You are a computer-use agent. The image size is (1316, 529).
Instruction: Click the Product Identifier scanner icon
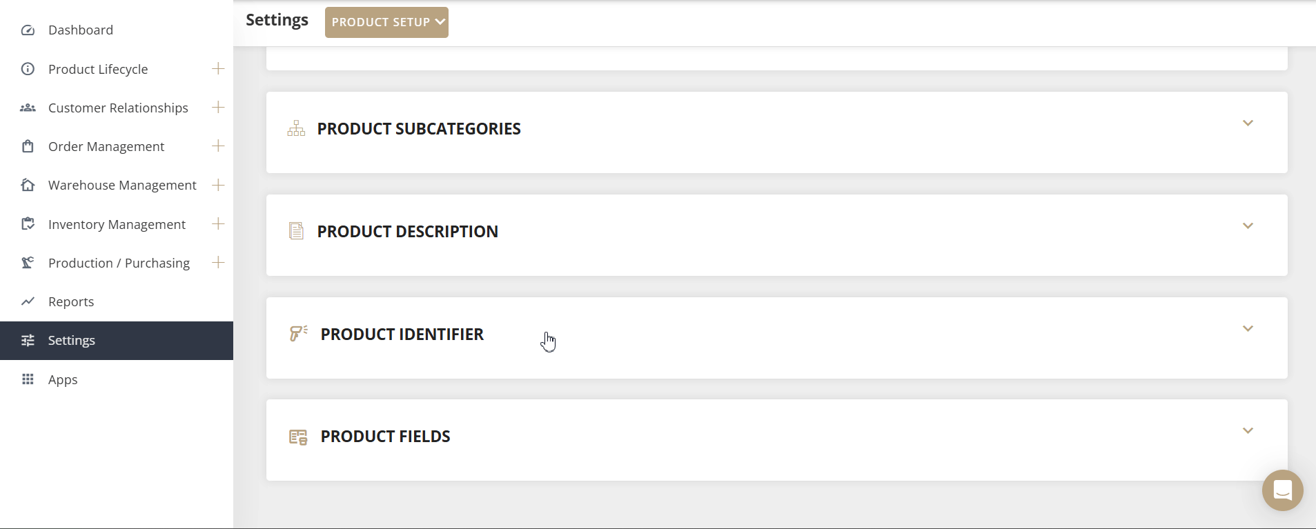[298, 334]
